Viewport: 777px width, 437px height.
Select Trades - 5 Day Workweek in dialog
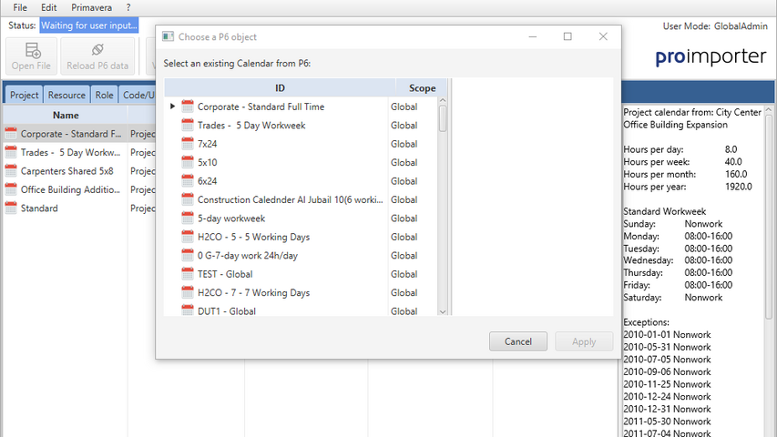[263, 126]
